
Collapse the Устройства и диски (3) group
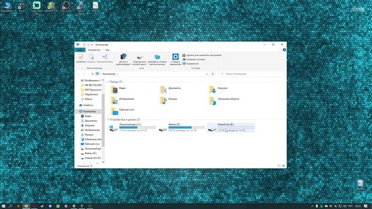(x=108, y=120)
